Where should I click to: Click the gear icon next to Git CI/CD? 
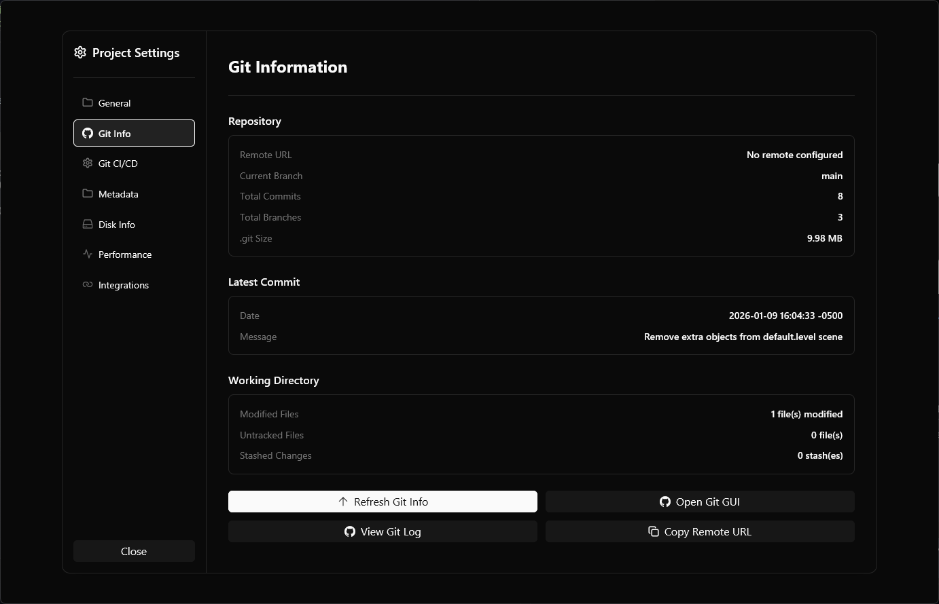coord(88,163)
